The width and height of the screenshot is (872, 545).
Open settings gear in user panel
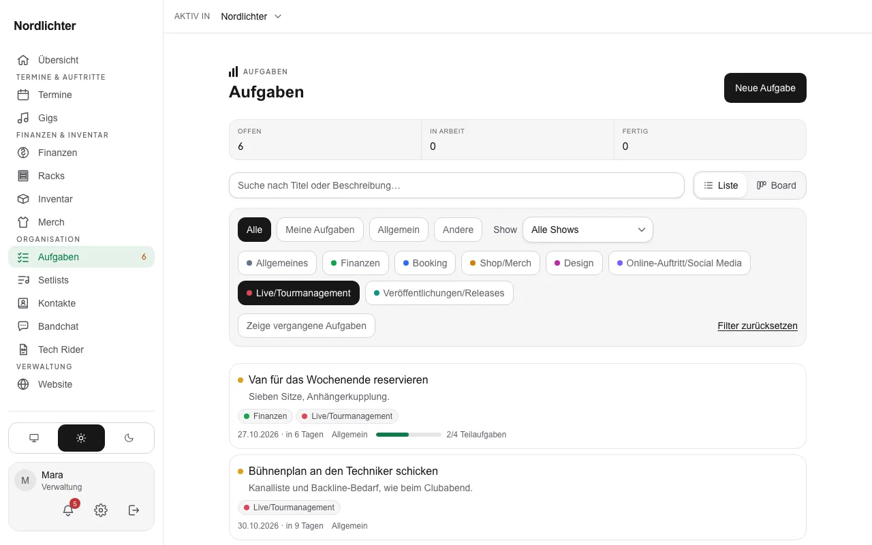pyautogui.click(x=101, y=510)
